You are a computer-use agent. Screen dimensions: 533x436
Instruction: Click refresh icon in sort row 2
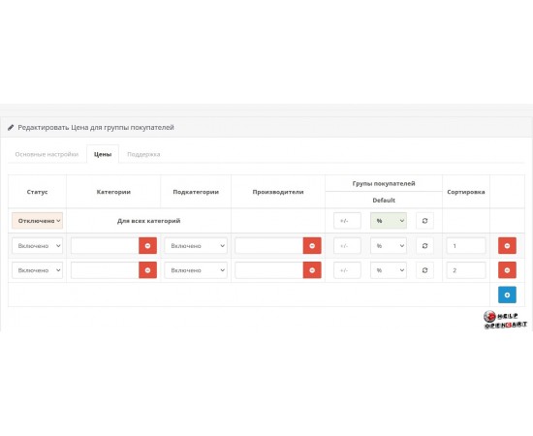(x=424, y=270)
